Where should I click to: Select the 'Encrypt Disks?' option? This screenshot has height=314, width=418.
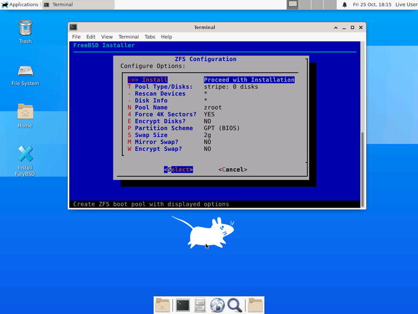(156, 121)
